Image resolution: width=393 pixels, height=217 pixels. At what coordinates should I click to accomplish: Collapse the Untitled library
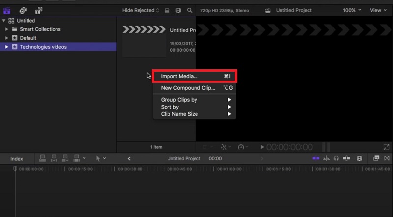(x=4, y=21)
